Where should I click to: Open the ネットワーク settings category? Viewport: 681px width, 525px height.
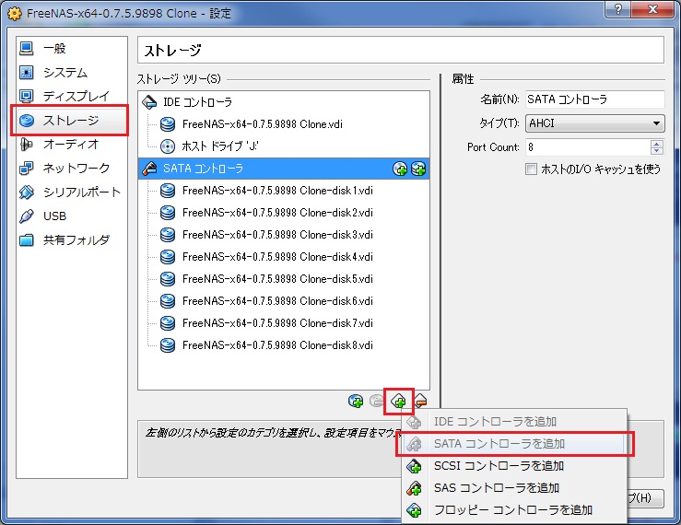(72, 168)
